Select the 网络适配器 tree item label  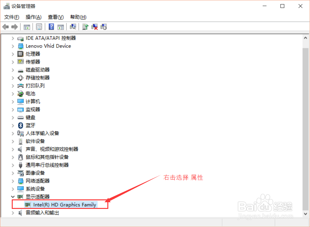pos(37,181)
